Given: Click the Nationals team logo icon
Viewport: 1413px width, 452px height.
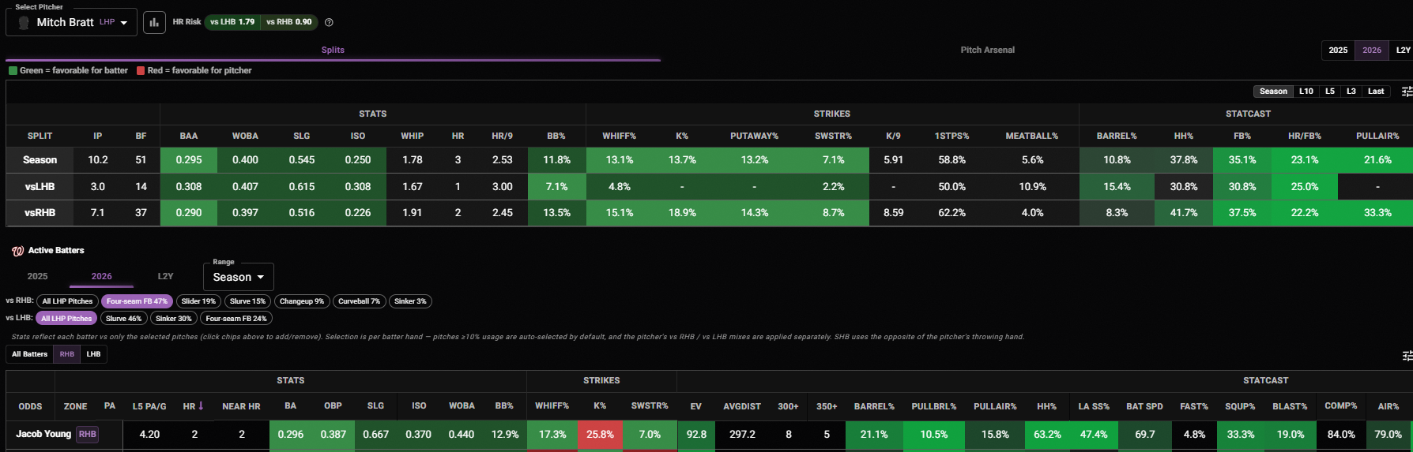Looking at the screenshot, I should pos(17,251).
